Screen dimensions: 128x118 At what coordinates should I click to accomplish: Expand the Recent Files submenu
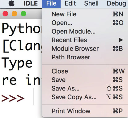pos(85,40)
